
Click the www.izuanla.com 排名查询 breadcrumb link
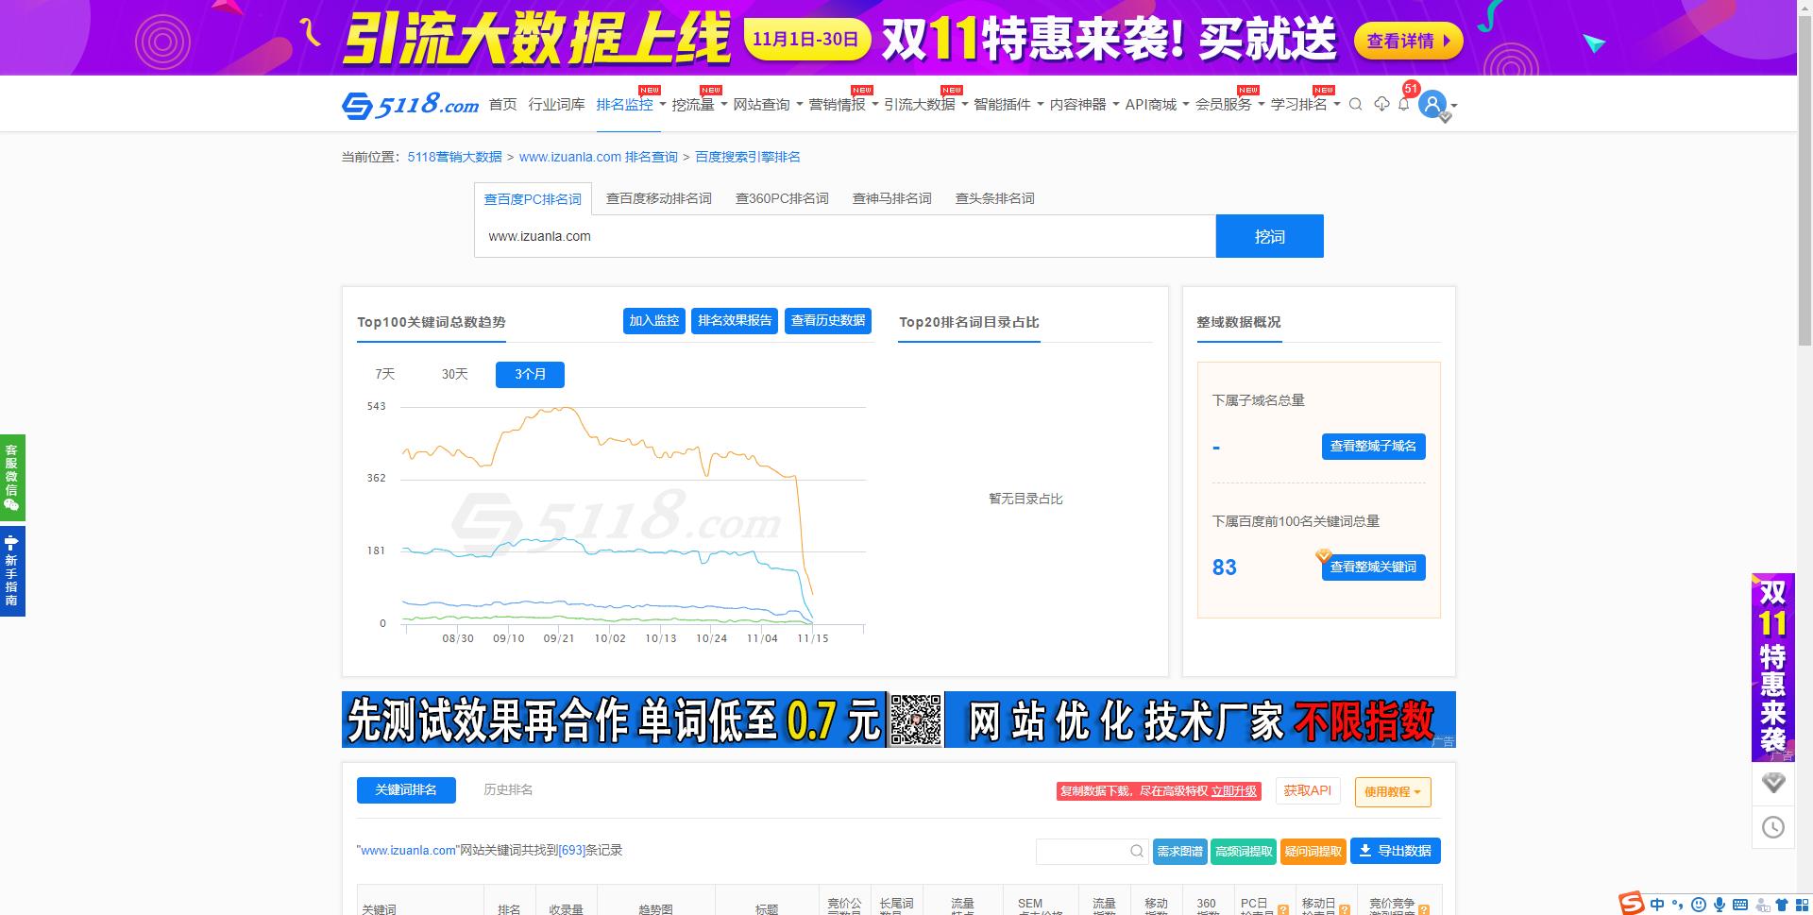tap(598, 157)
